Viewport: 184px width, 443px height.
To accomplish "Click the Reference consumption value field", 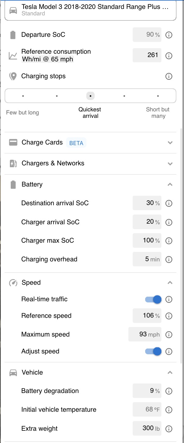I will [147, 55].
